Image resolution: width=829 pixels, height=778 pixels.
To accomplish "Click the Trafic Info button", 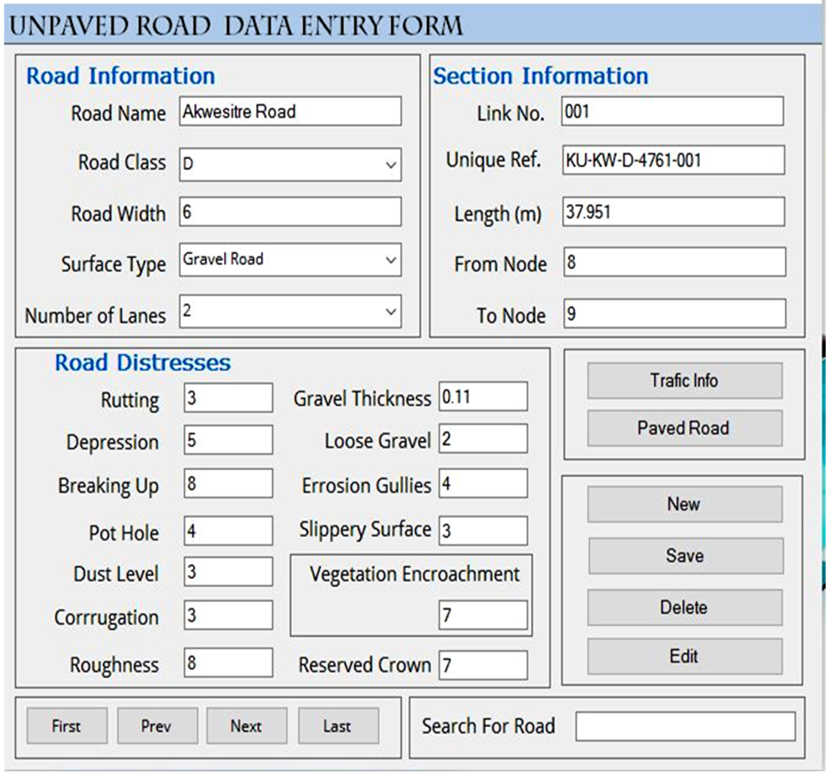I will [x=684, y=381].
